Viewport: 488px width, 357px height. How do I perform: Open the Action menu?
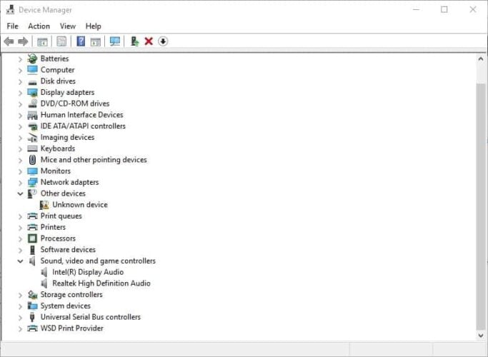coord(39,26)
